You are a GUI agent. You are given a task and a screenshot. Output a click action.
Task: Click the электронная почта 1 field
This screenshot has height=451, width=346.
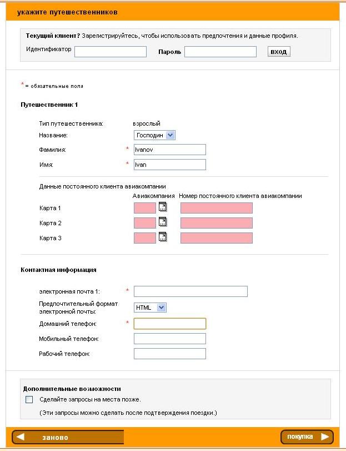coord(190,291)
